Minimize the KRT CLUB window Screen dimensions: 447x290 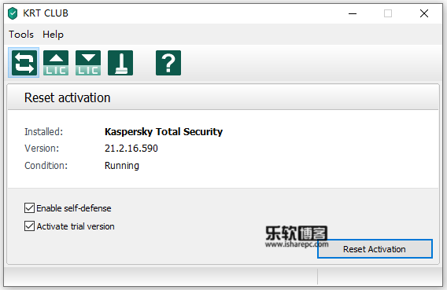coord(353,13)
